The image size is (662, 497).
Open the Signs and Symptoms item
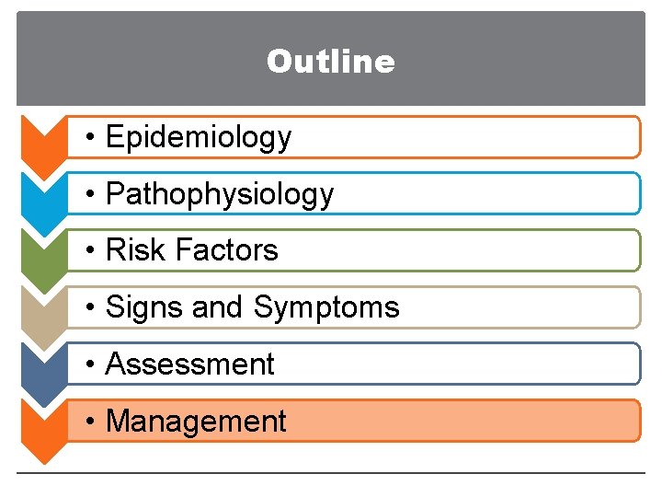click(x=253, y=307)
